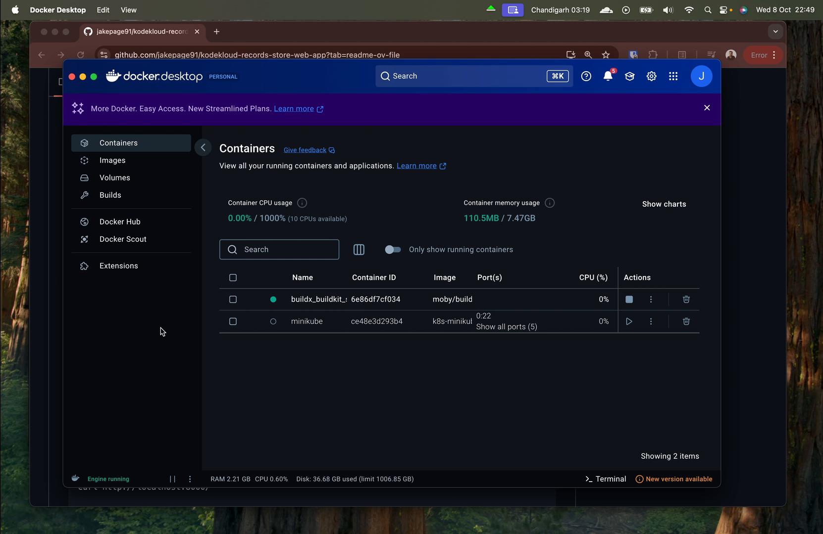Image resolution: width=823 pixels, height=534 pixels.
Task: Dismiss the Streamlined Plans banner
Action: (707, 108)
